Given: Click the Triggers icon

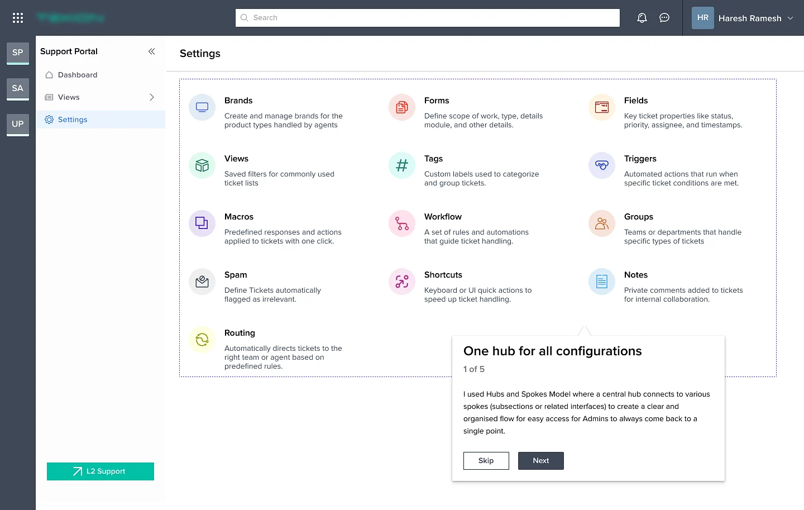Looking at the screenshot, I should (x=602, y=165).
